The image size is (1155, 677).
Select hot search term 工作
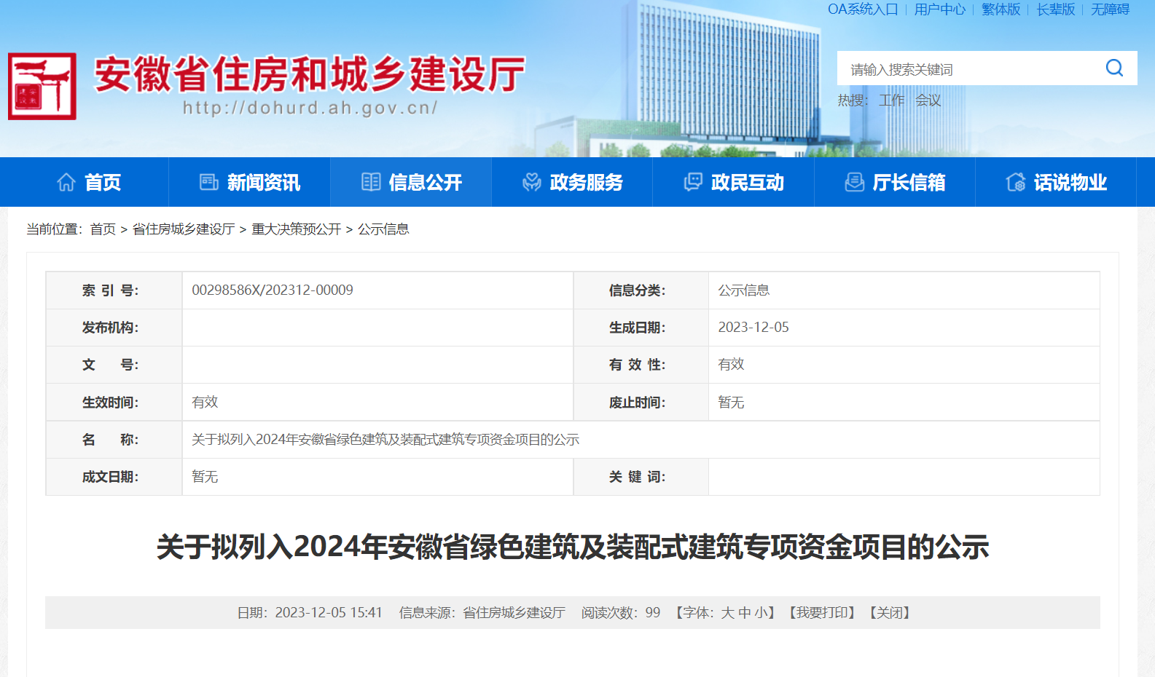click(x=891, y=100)
